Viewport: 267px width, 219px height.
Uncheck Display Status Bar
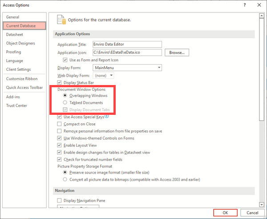tap(59, 83)
